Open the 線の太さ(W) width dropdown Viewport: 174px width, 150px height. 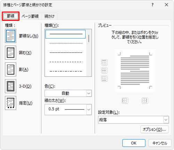tap(89, 110)
